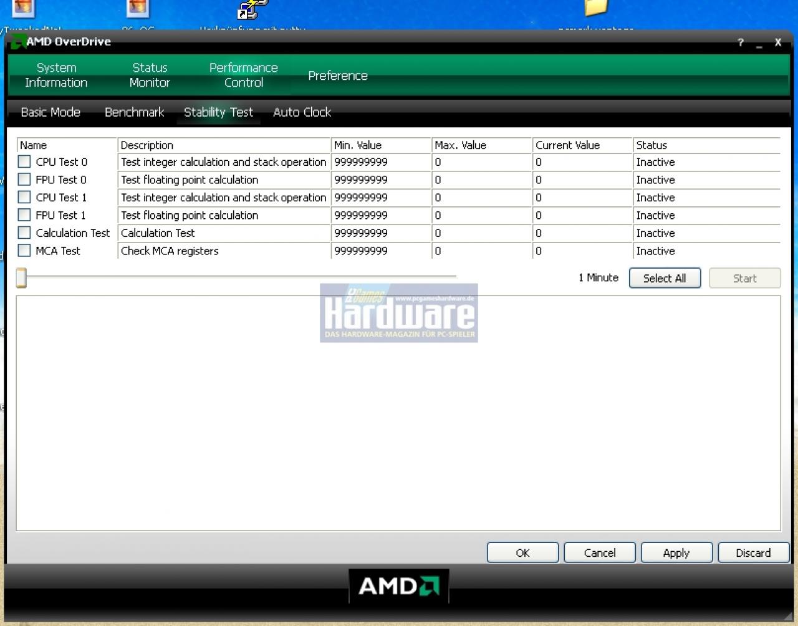The height and width of the screenshot is (626, 798).
Task: Open the Benchmark sub-tab
Action: point(134,112)
